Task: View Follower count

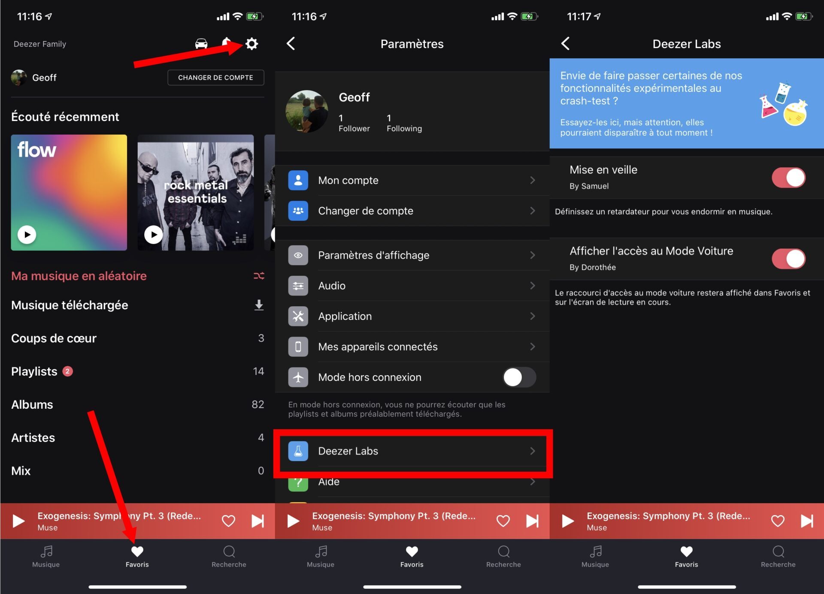Action: (354, 123)
